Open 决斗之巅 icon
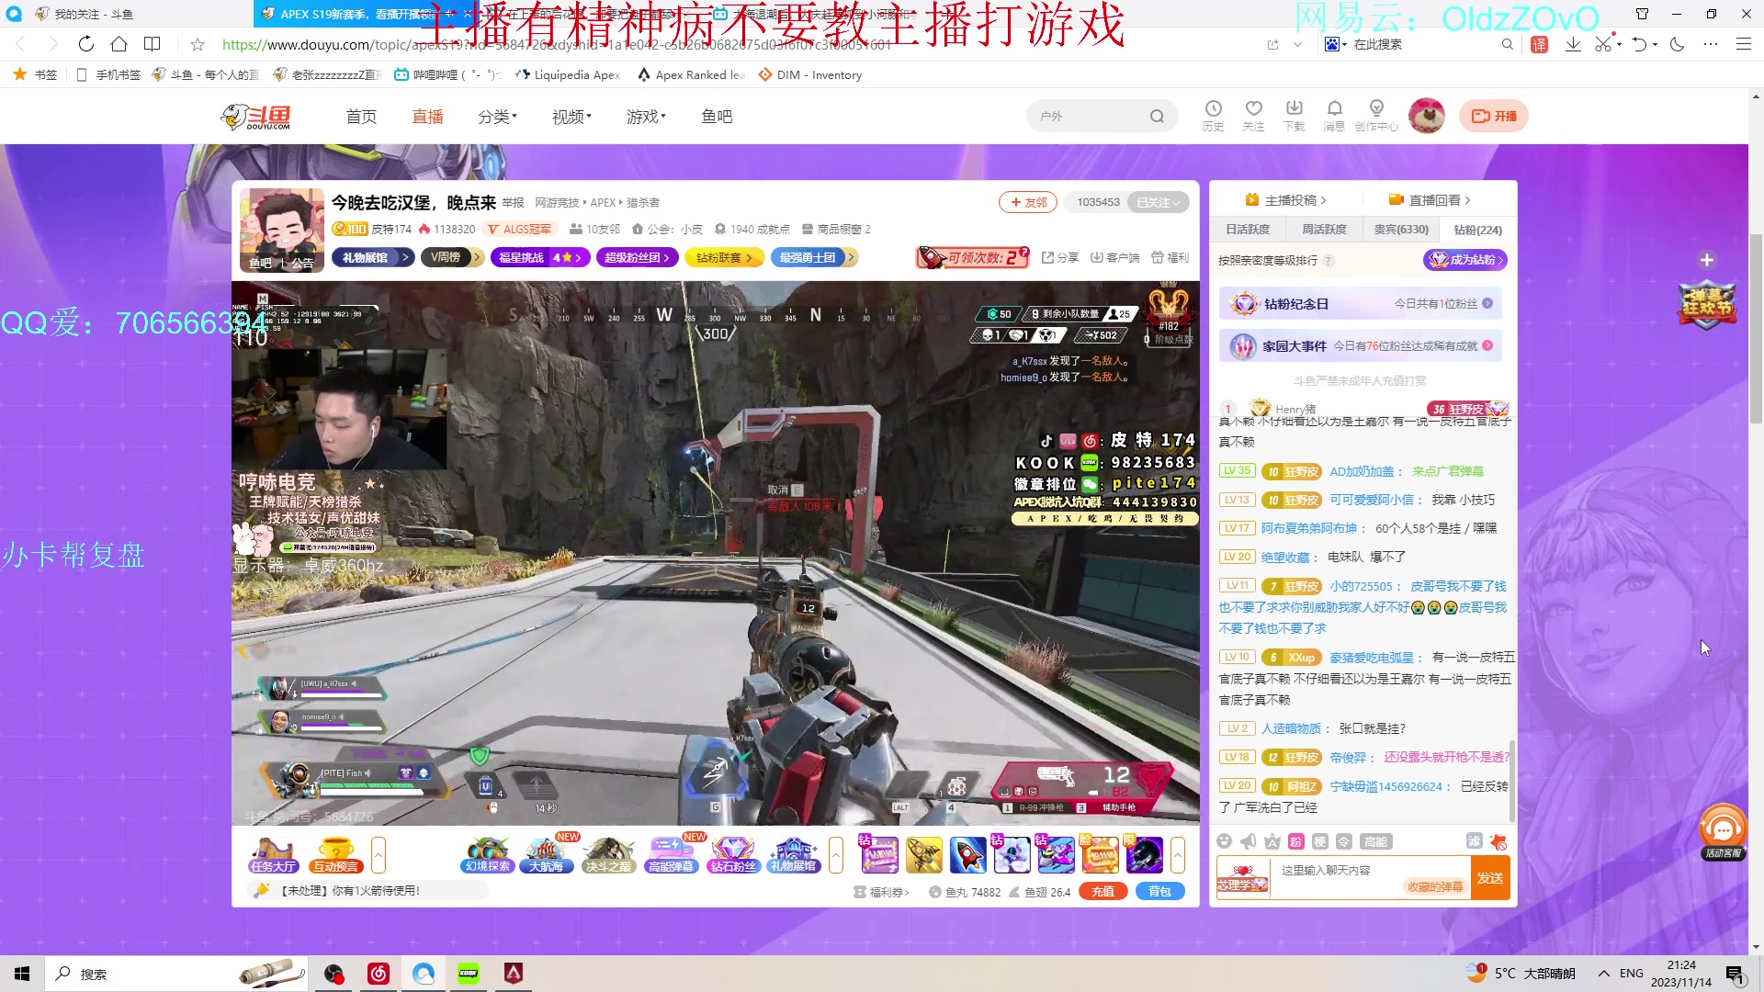 coord(608,855)
